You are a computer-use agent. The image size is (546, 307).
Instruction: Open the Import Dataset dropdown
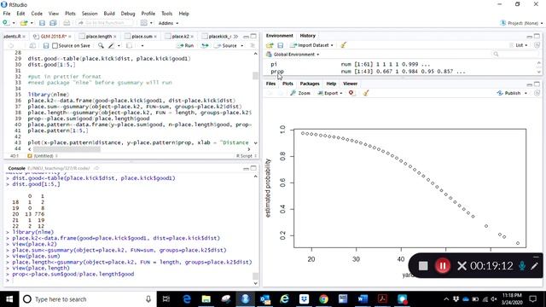click(312, 45)
